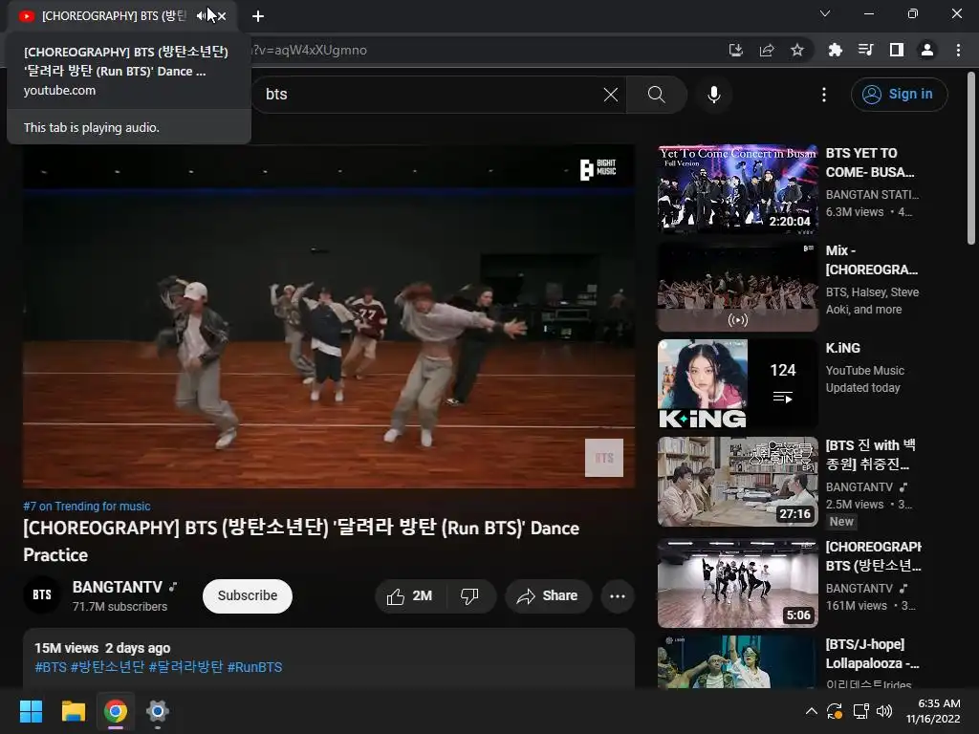
Task: Open the BANGTANTV channel avatar
Action: (42, 594)
